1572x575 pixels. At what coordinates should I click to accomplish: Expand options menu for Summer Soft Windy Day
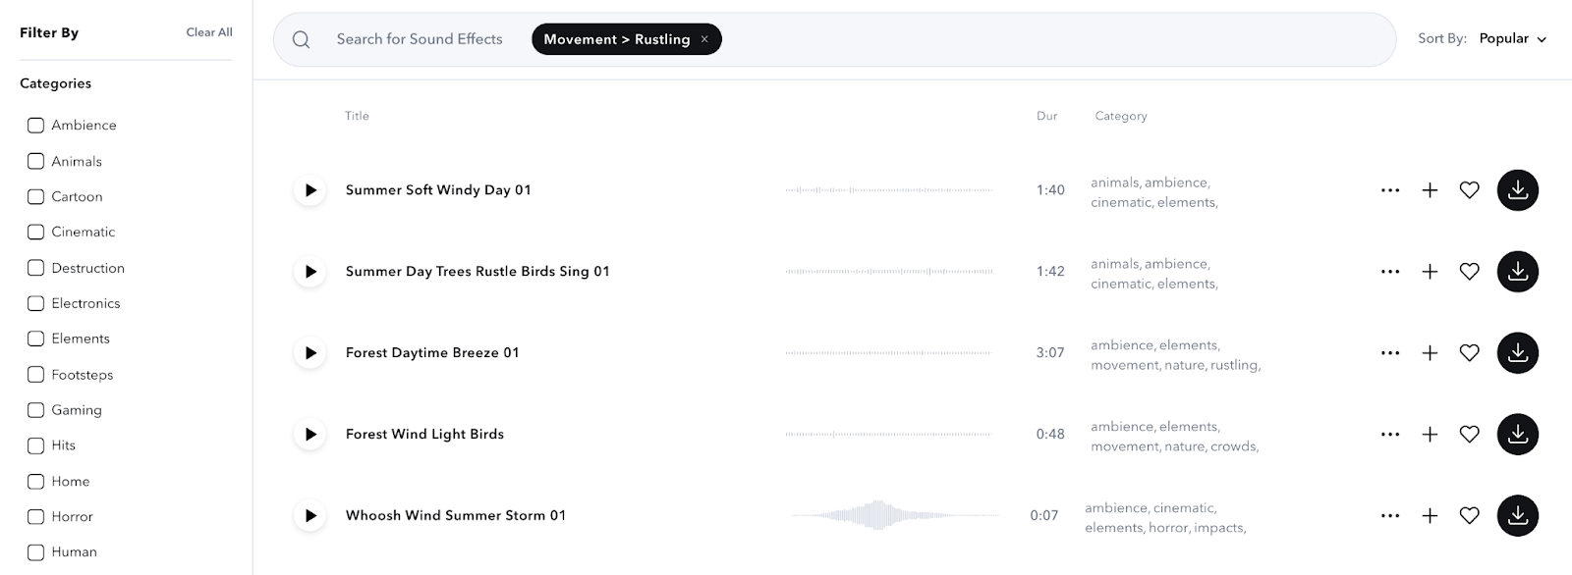(x=1389, y=190)
